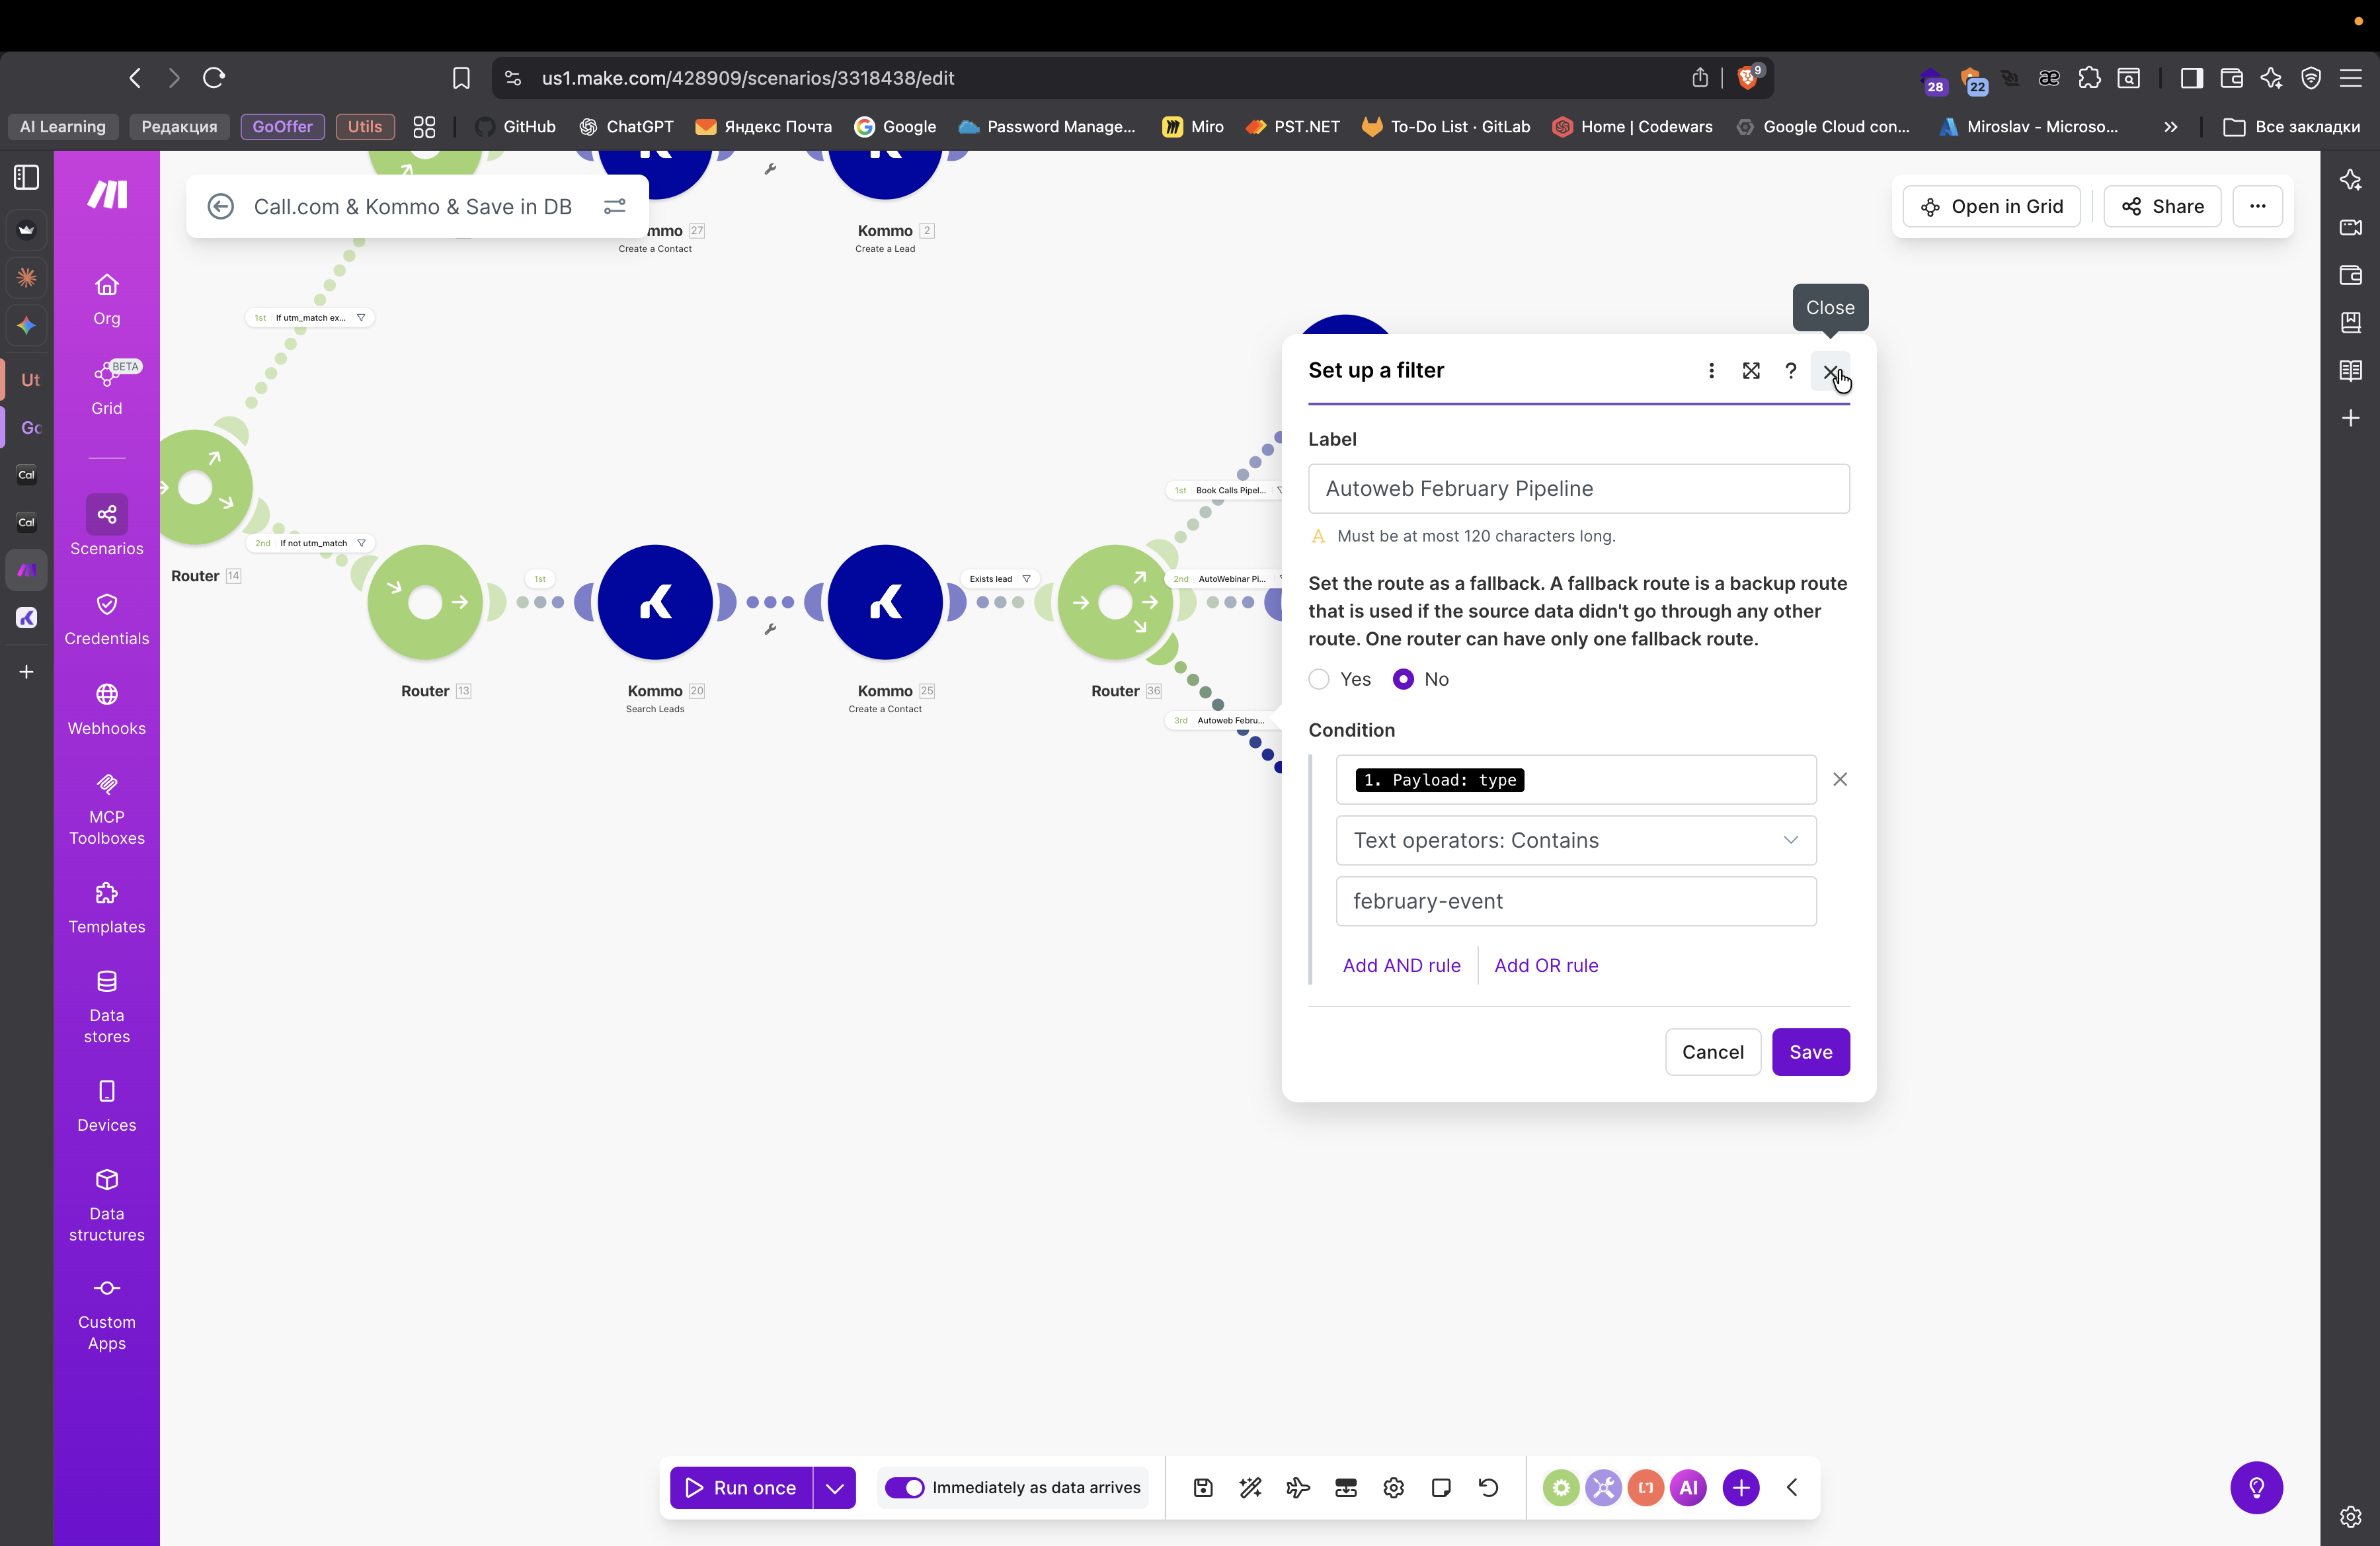Viewport: 2380px width, 1546px height.
Task: Expand the filter dialog to fullscreen
Action: pos(1750,371)
